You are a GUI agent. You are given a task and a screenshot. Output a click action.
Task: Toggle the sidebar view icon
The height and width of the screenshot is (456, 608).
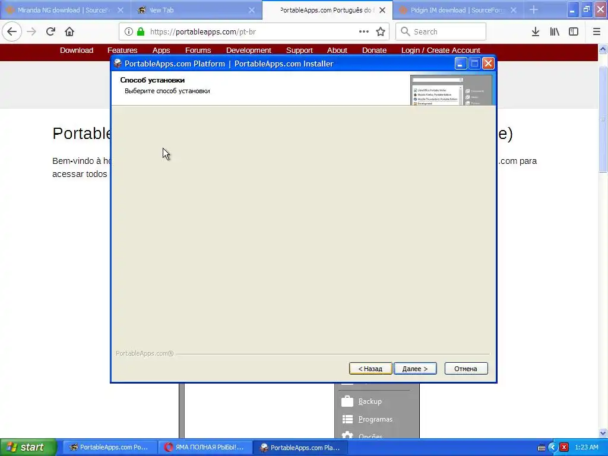point(574,31)
